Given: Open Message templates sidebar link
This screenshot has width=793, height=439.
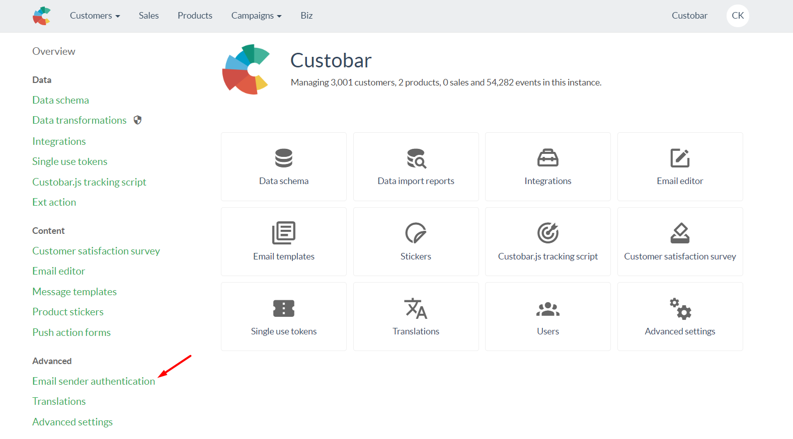Looking at the screenshot, I should point(74,292).
